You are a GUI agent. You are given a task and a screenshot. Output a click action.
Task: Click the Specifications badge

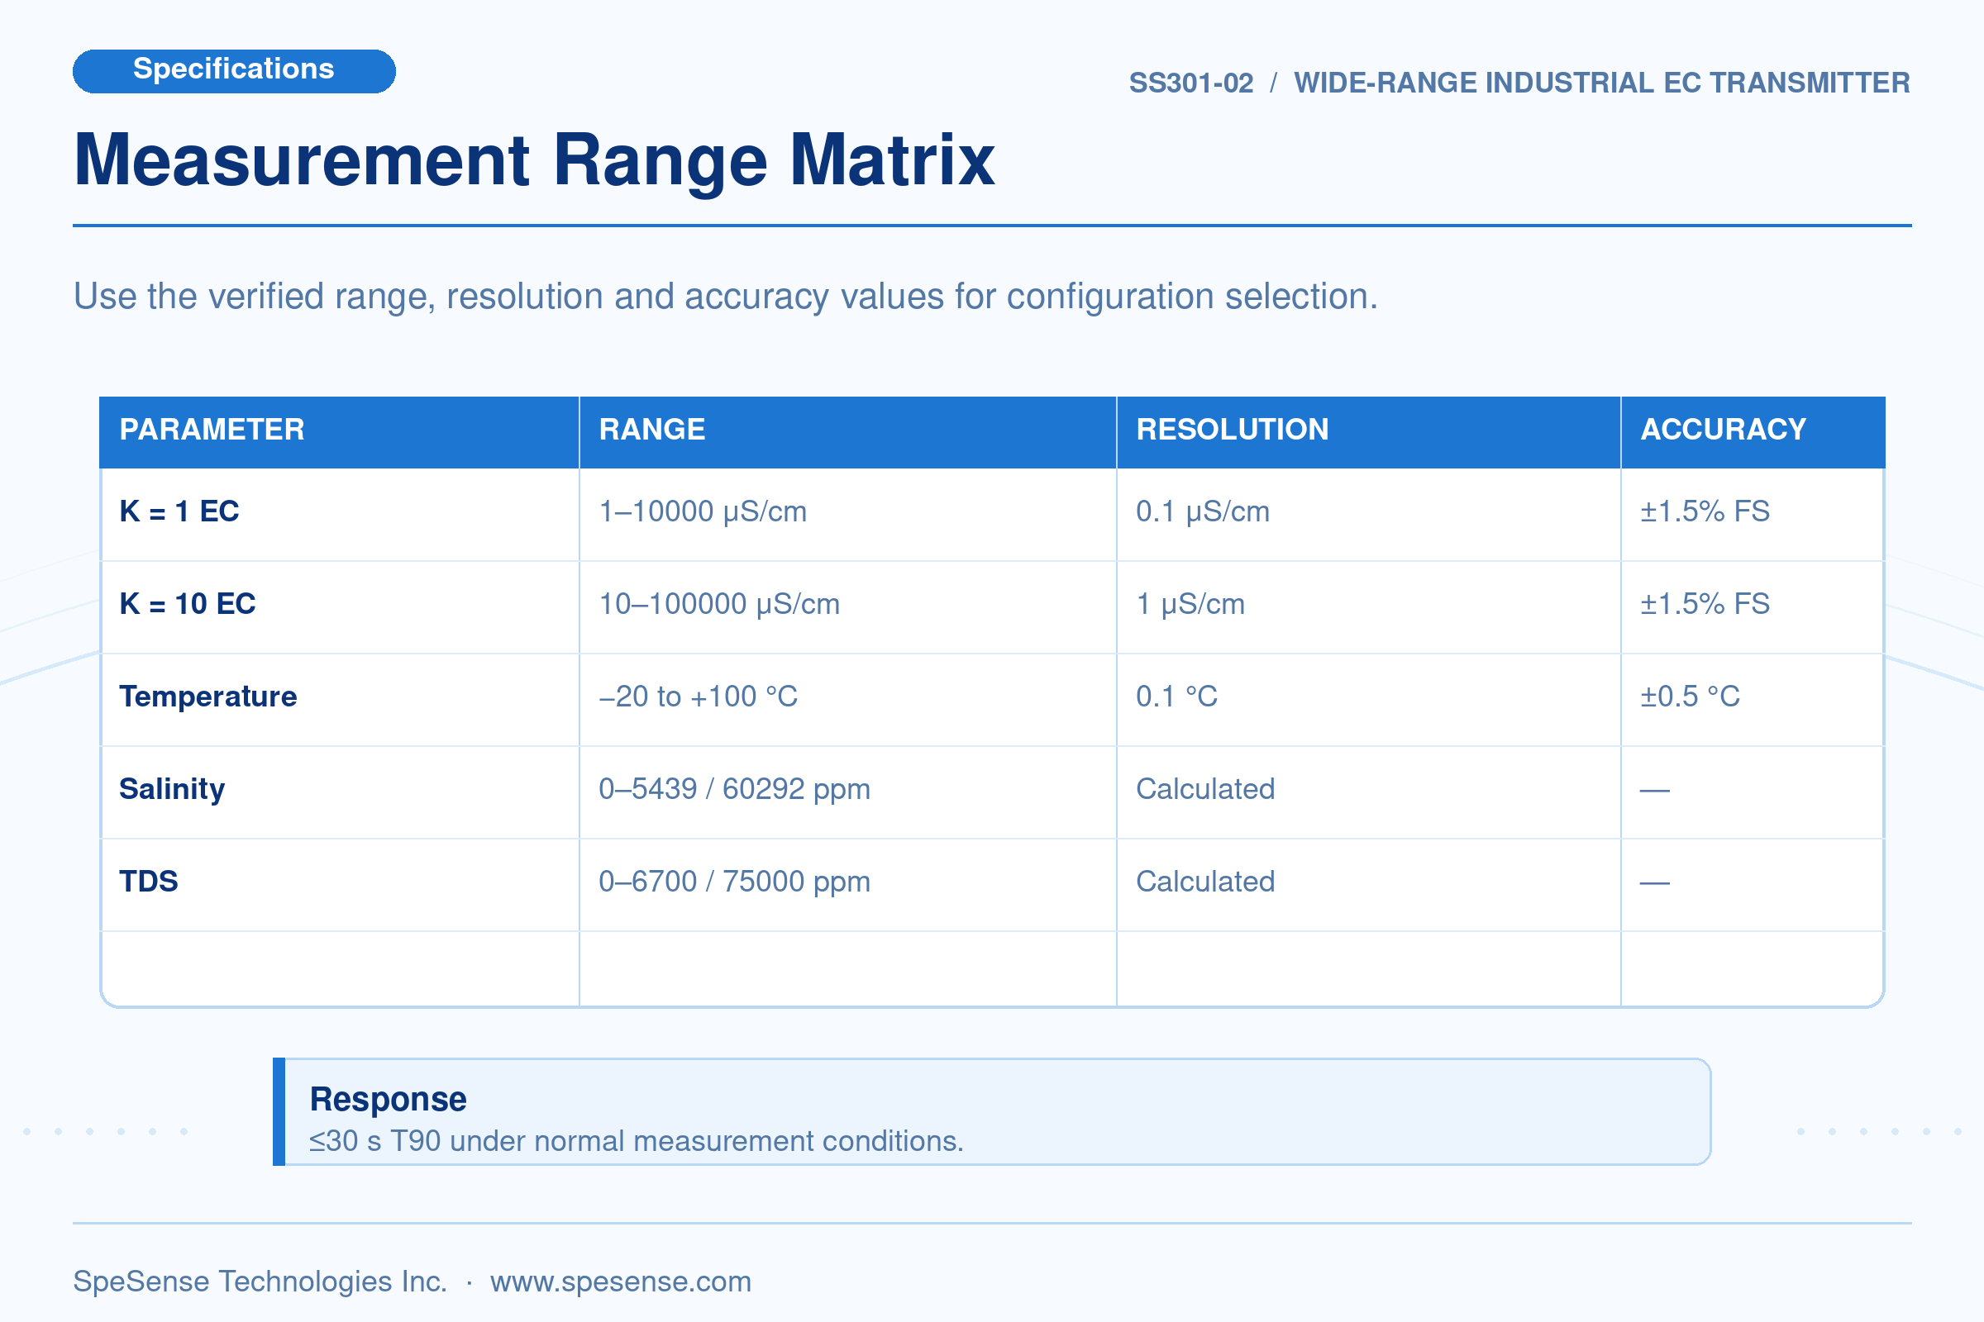234,71
